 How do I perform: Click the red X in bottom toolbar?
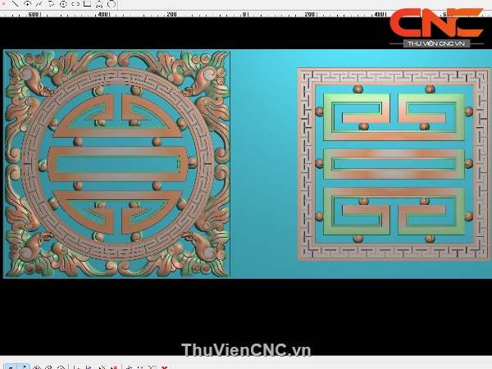[x=165, y=367]
